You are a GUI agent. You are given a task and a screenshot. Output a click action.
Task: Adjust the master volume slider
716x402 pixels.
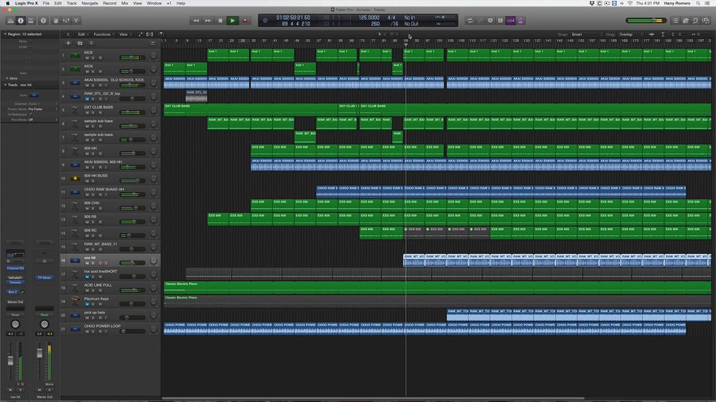(646, 21)
